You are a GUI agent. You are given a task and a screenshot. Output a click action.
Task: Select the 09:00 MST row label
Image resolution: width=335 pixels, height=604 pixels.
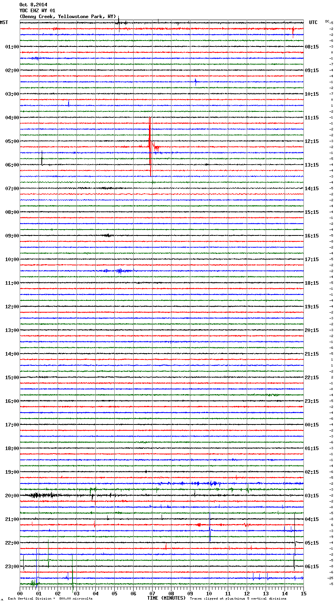click(12, 236)
